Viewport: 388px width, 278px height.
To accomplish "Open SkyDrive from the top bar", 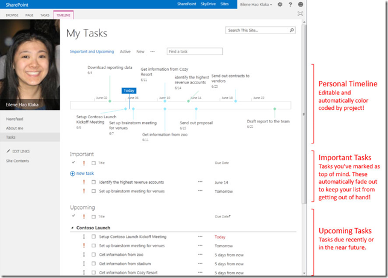I will (207, 4).
